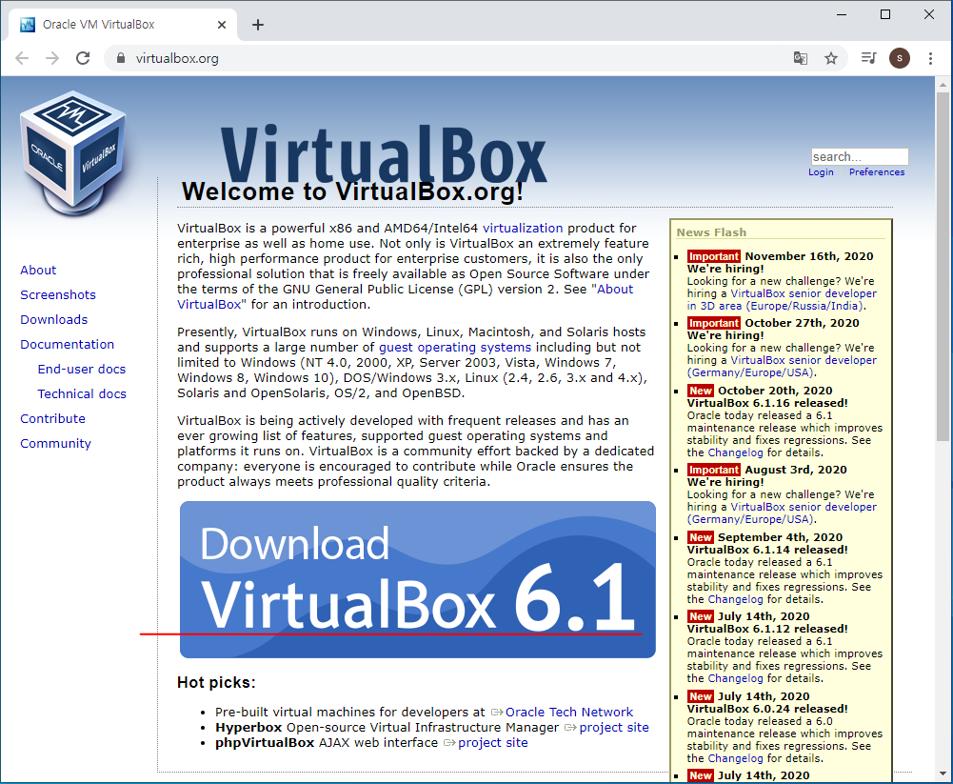Close the Oracle VM VirtualBox tab
Screen dimensions: 953x784
[222, 25]
